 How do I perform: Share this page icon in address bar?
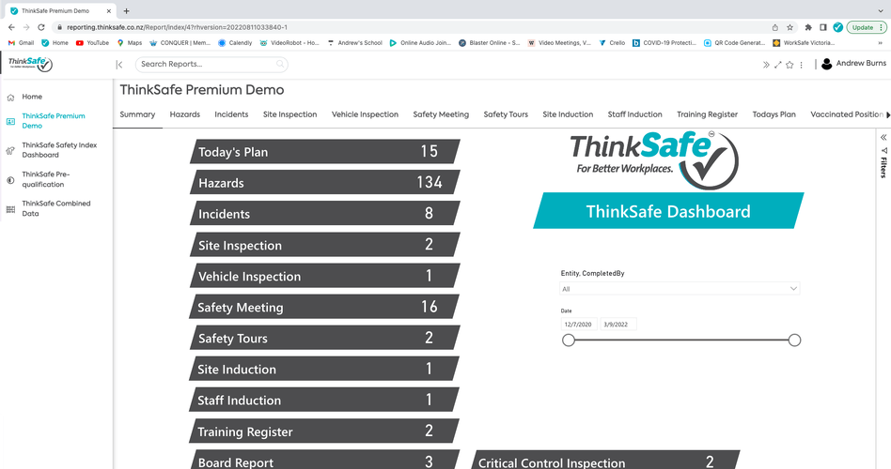(x=775, y=27)
